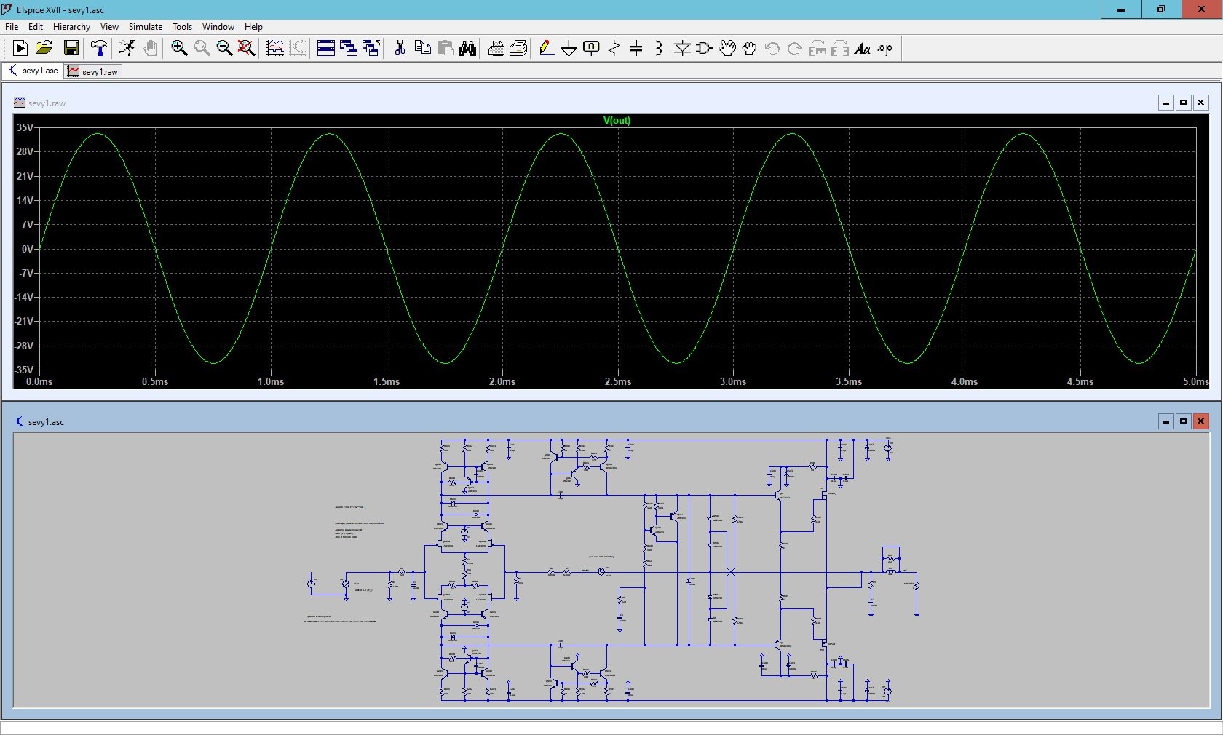
Task: Close the sevy1.raw plot window
Action: [x=1200, y=103]
